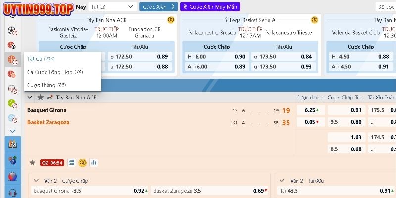Click the Cược Xiên button
The width and height of the screenshot is (396, 198).
click(x=158, y=7)
